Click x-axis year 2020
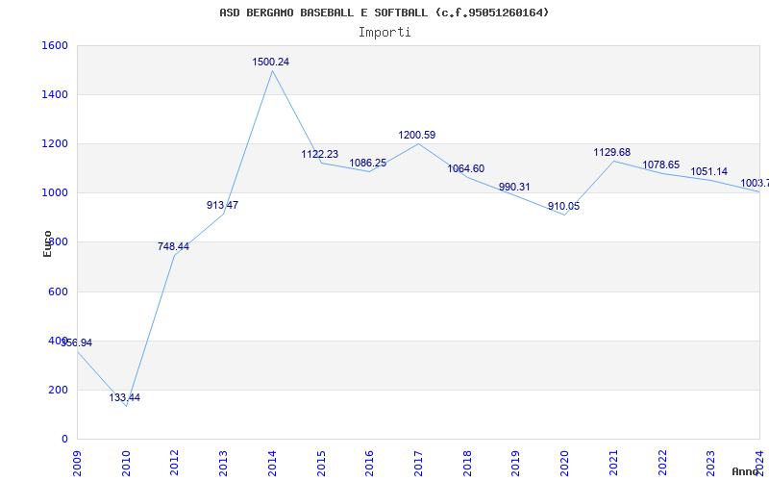 (x=564, y=463)
